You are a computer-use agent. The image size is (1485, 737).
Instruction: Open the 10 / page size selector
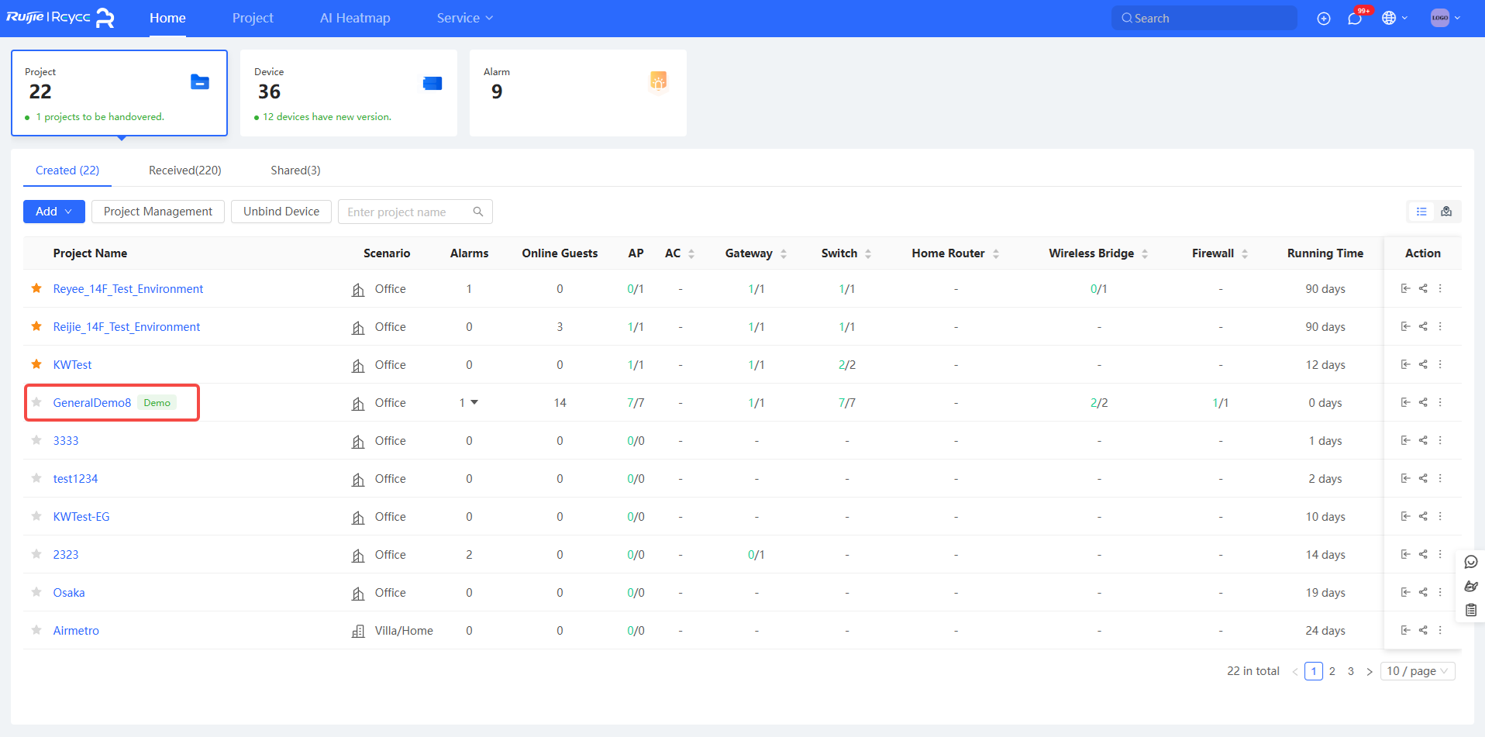[x=1417, y=671]
